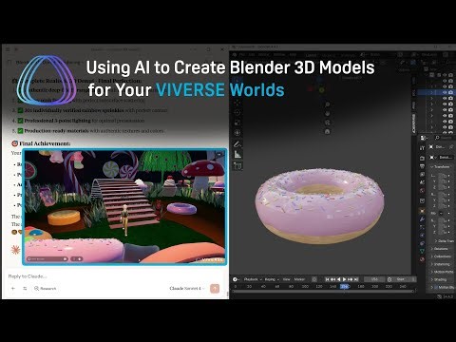Click the viewport pan hand gizmo
The width and height of the screenshot is (456, 342).
328,113
